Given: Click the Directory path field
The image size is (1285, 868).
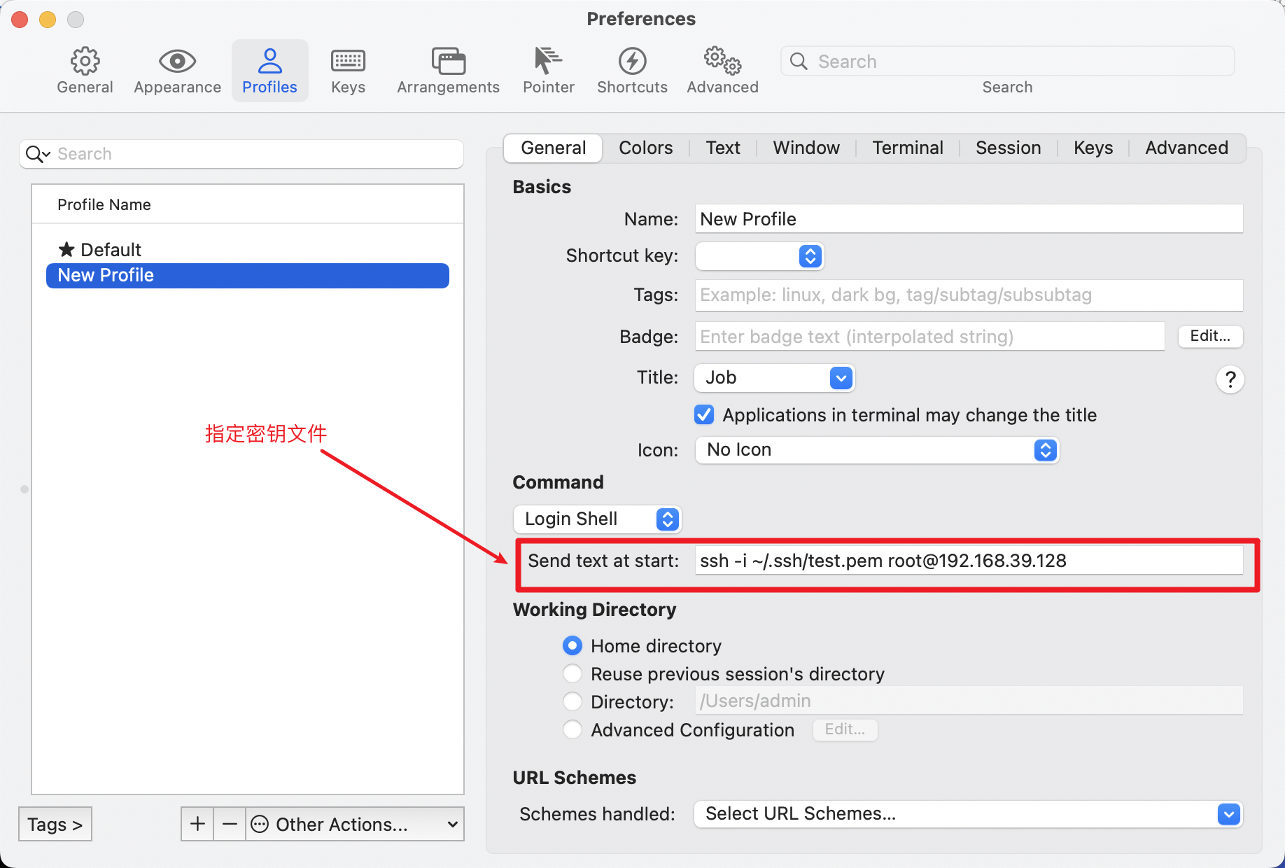Looking at the screenshot, I should click(969, 701).
